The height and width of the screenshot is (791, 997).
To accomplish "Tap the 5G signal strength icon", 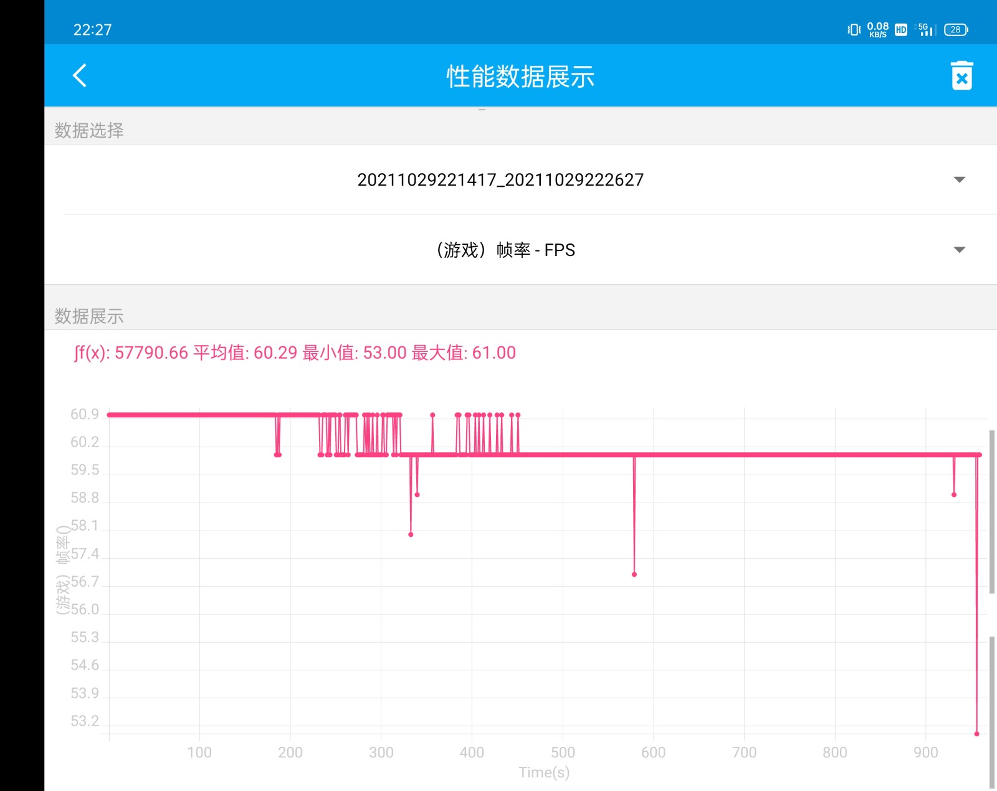I will coord(926,30).
